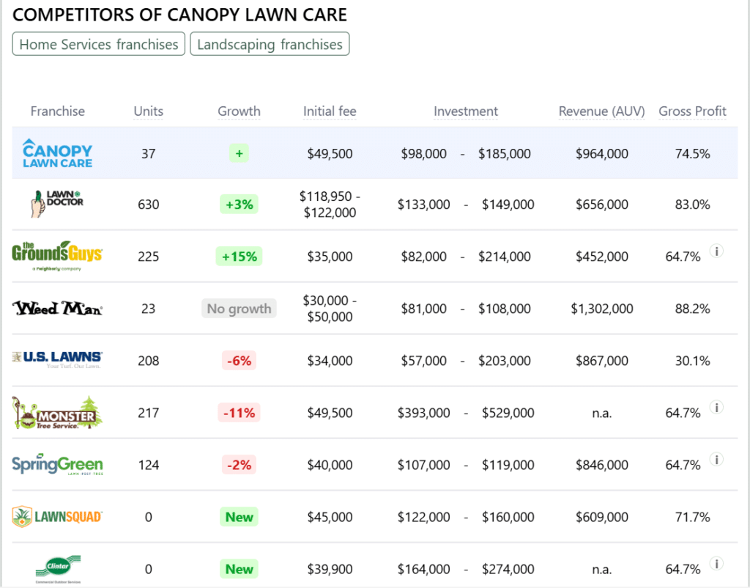Click the 30.1% gross profit value

pos(692,361)
